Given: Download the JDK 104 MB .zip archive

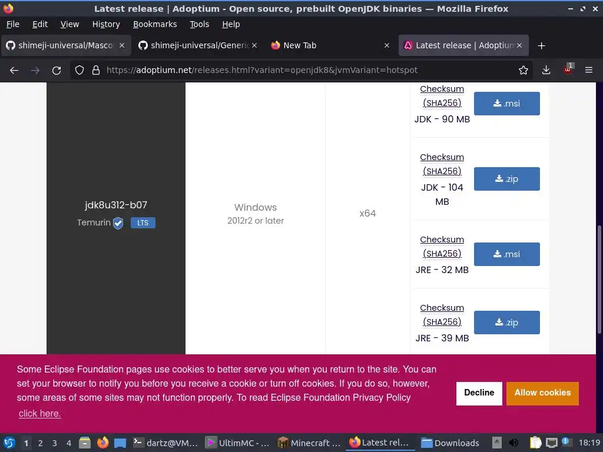Looking at the screenshot, I should coord(506,179).
